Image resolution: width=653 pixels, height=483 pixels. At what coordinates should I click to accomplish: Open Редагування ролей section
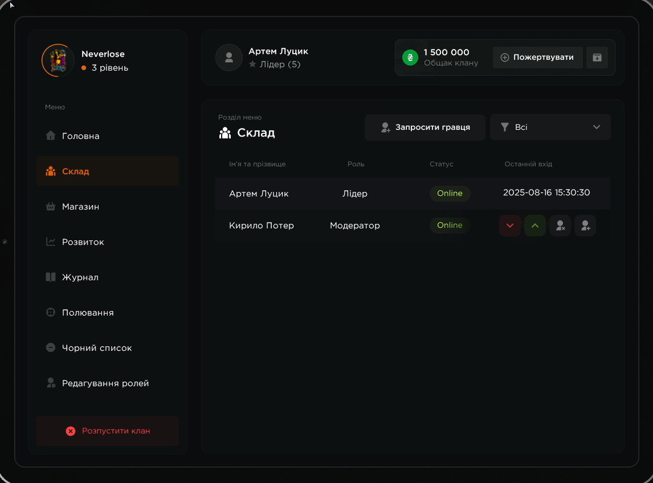click(108, 383)
